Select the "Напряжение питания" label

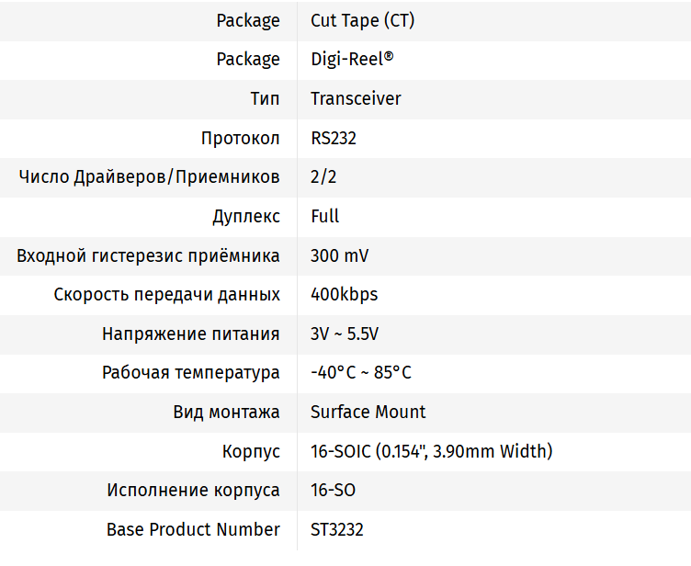190,334
